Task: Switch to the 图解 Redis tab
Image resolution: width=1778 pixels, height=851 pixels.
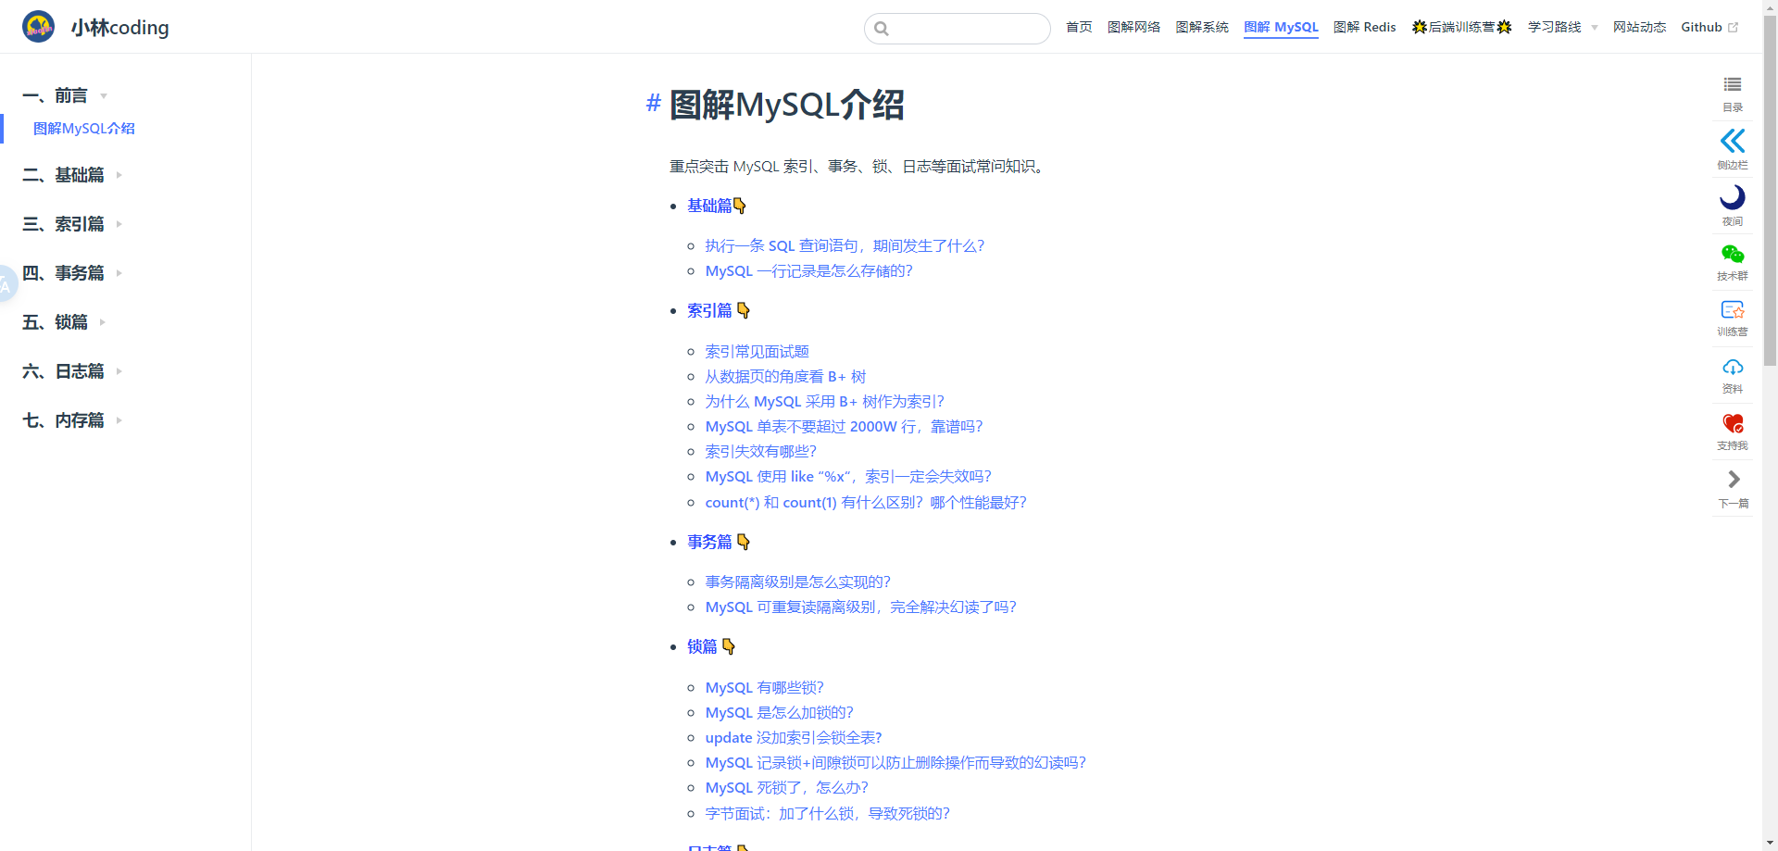Action: [x=1364, y=27]
